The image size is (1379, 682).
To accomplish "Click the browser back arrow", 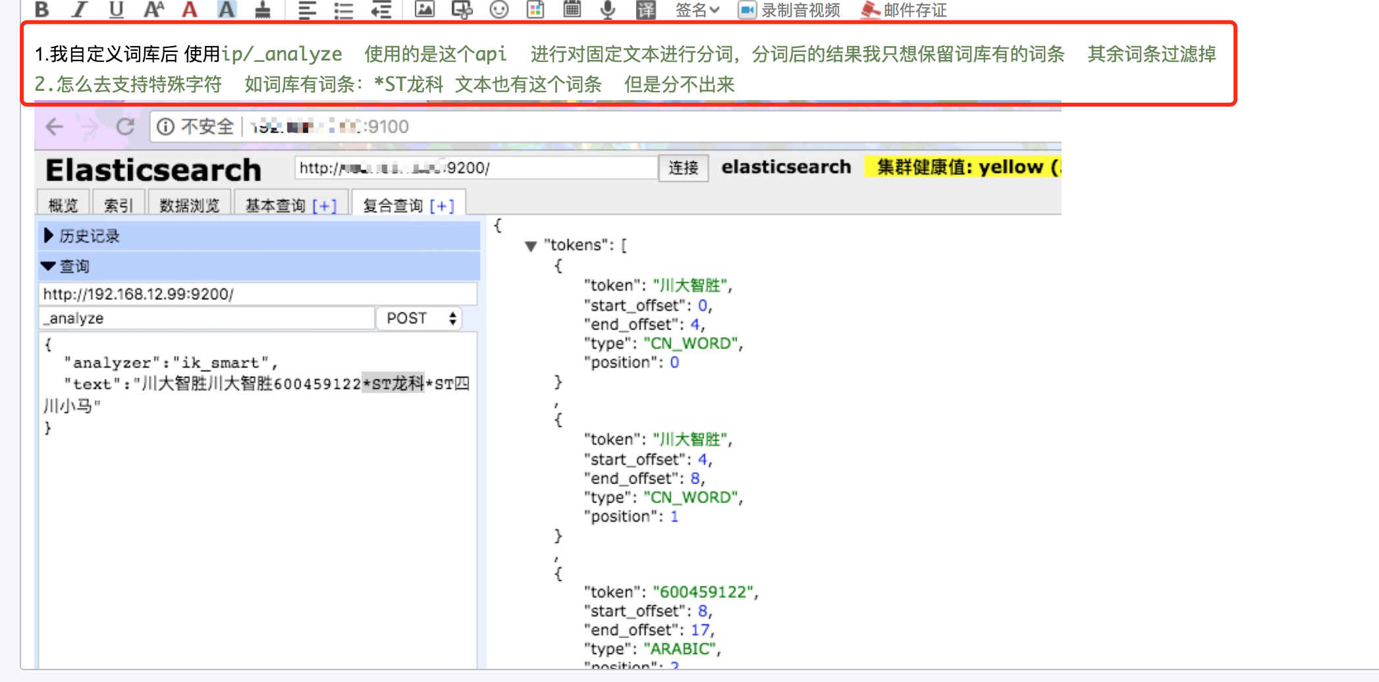I will (x=55, y=126).
